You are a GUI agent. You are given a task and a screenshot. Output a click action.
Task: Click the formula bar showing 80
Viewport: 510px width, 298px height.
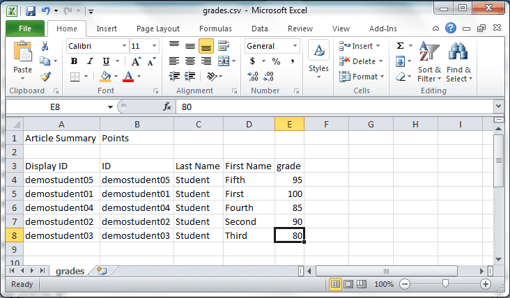(335, 107)
